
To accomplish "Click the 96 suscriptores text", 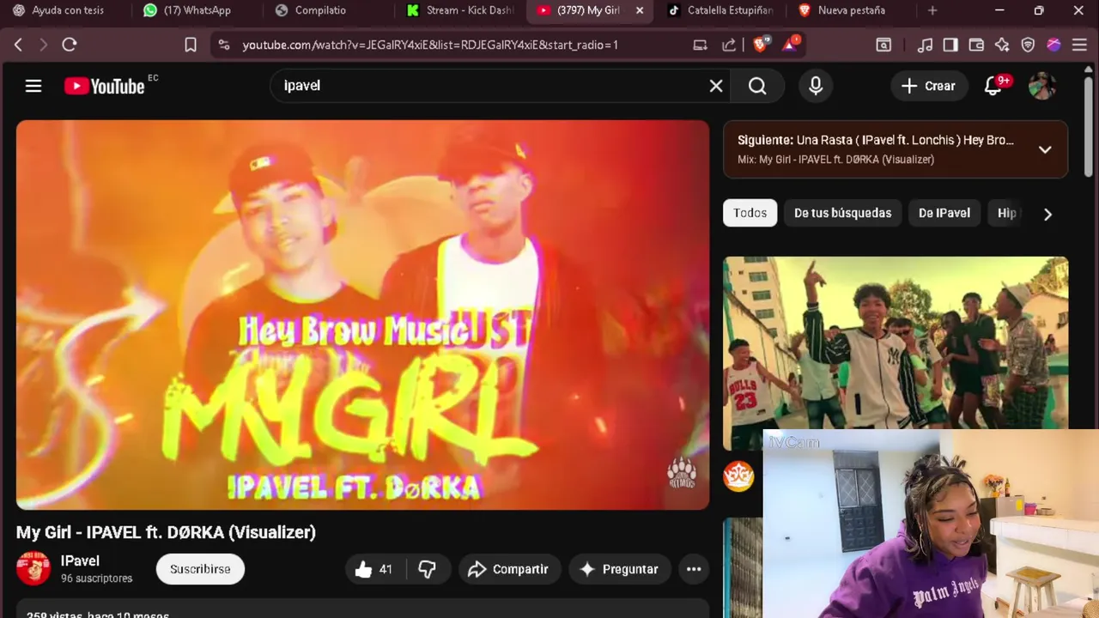I will tap(96, 579).
